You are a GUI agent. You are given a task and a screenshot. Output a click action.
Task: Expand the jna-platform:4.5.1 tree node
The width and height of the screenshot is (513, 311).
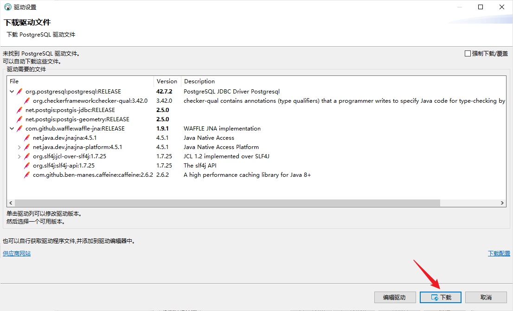[19, 147]
